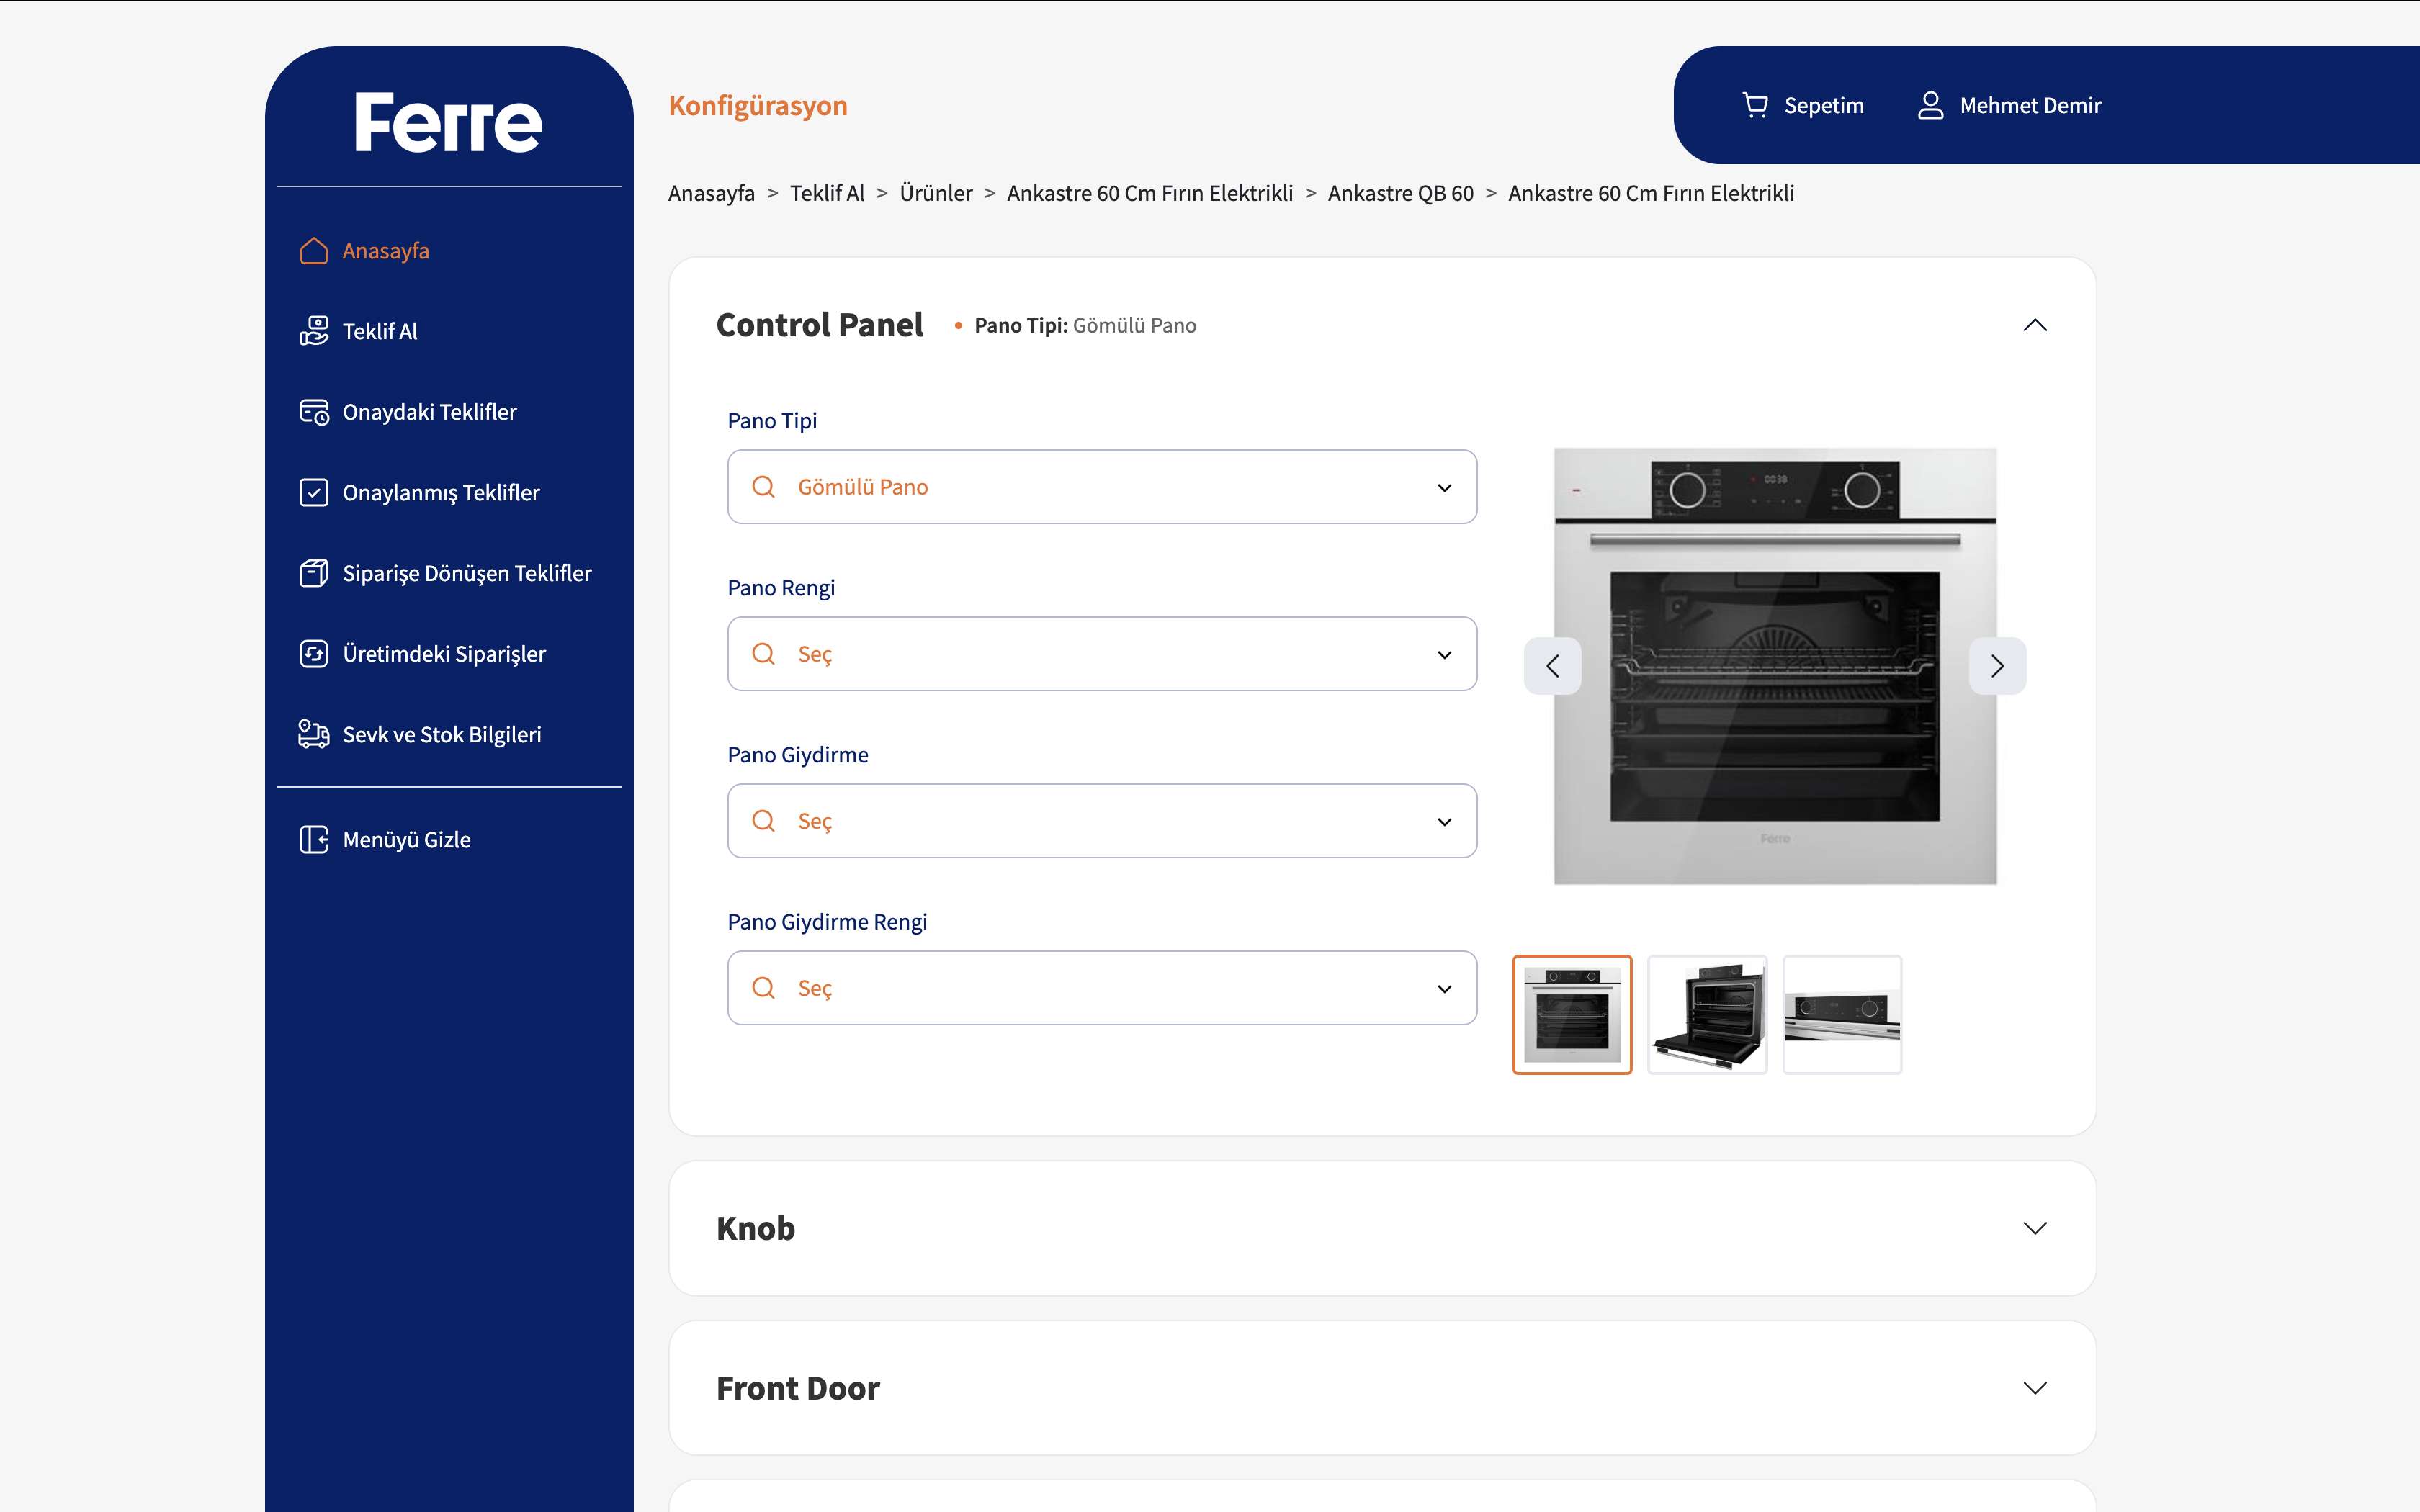Screen dimensions: 2420x1512
Task: Click the user profile icon for Mehmet Demir
Action: click(x=1930, y=105)
